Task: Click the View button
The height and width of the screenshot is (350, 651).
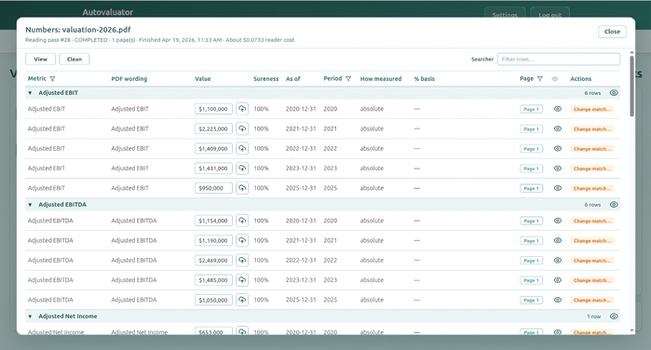Action: (x=40, y=59)
